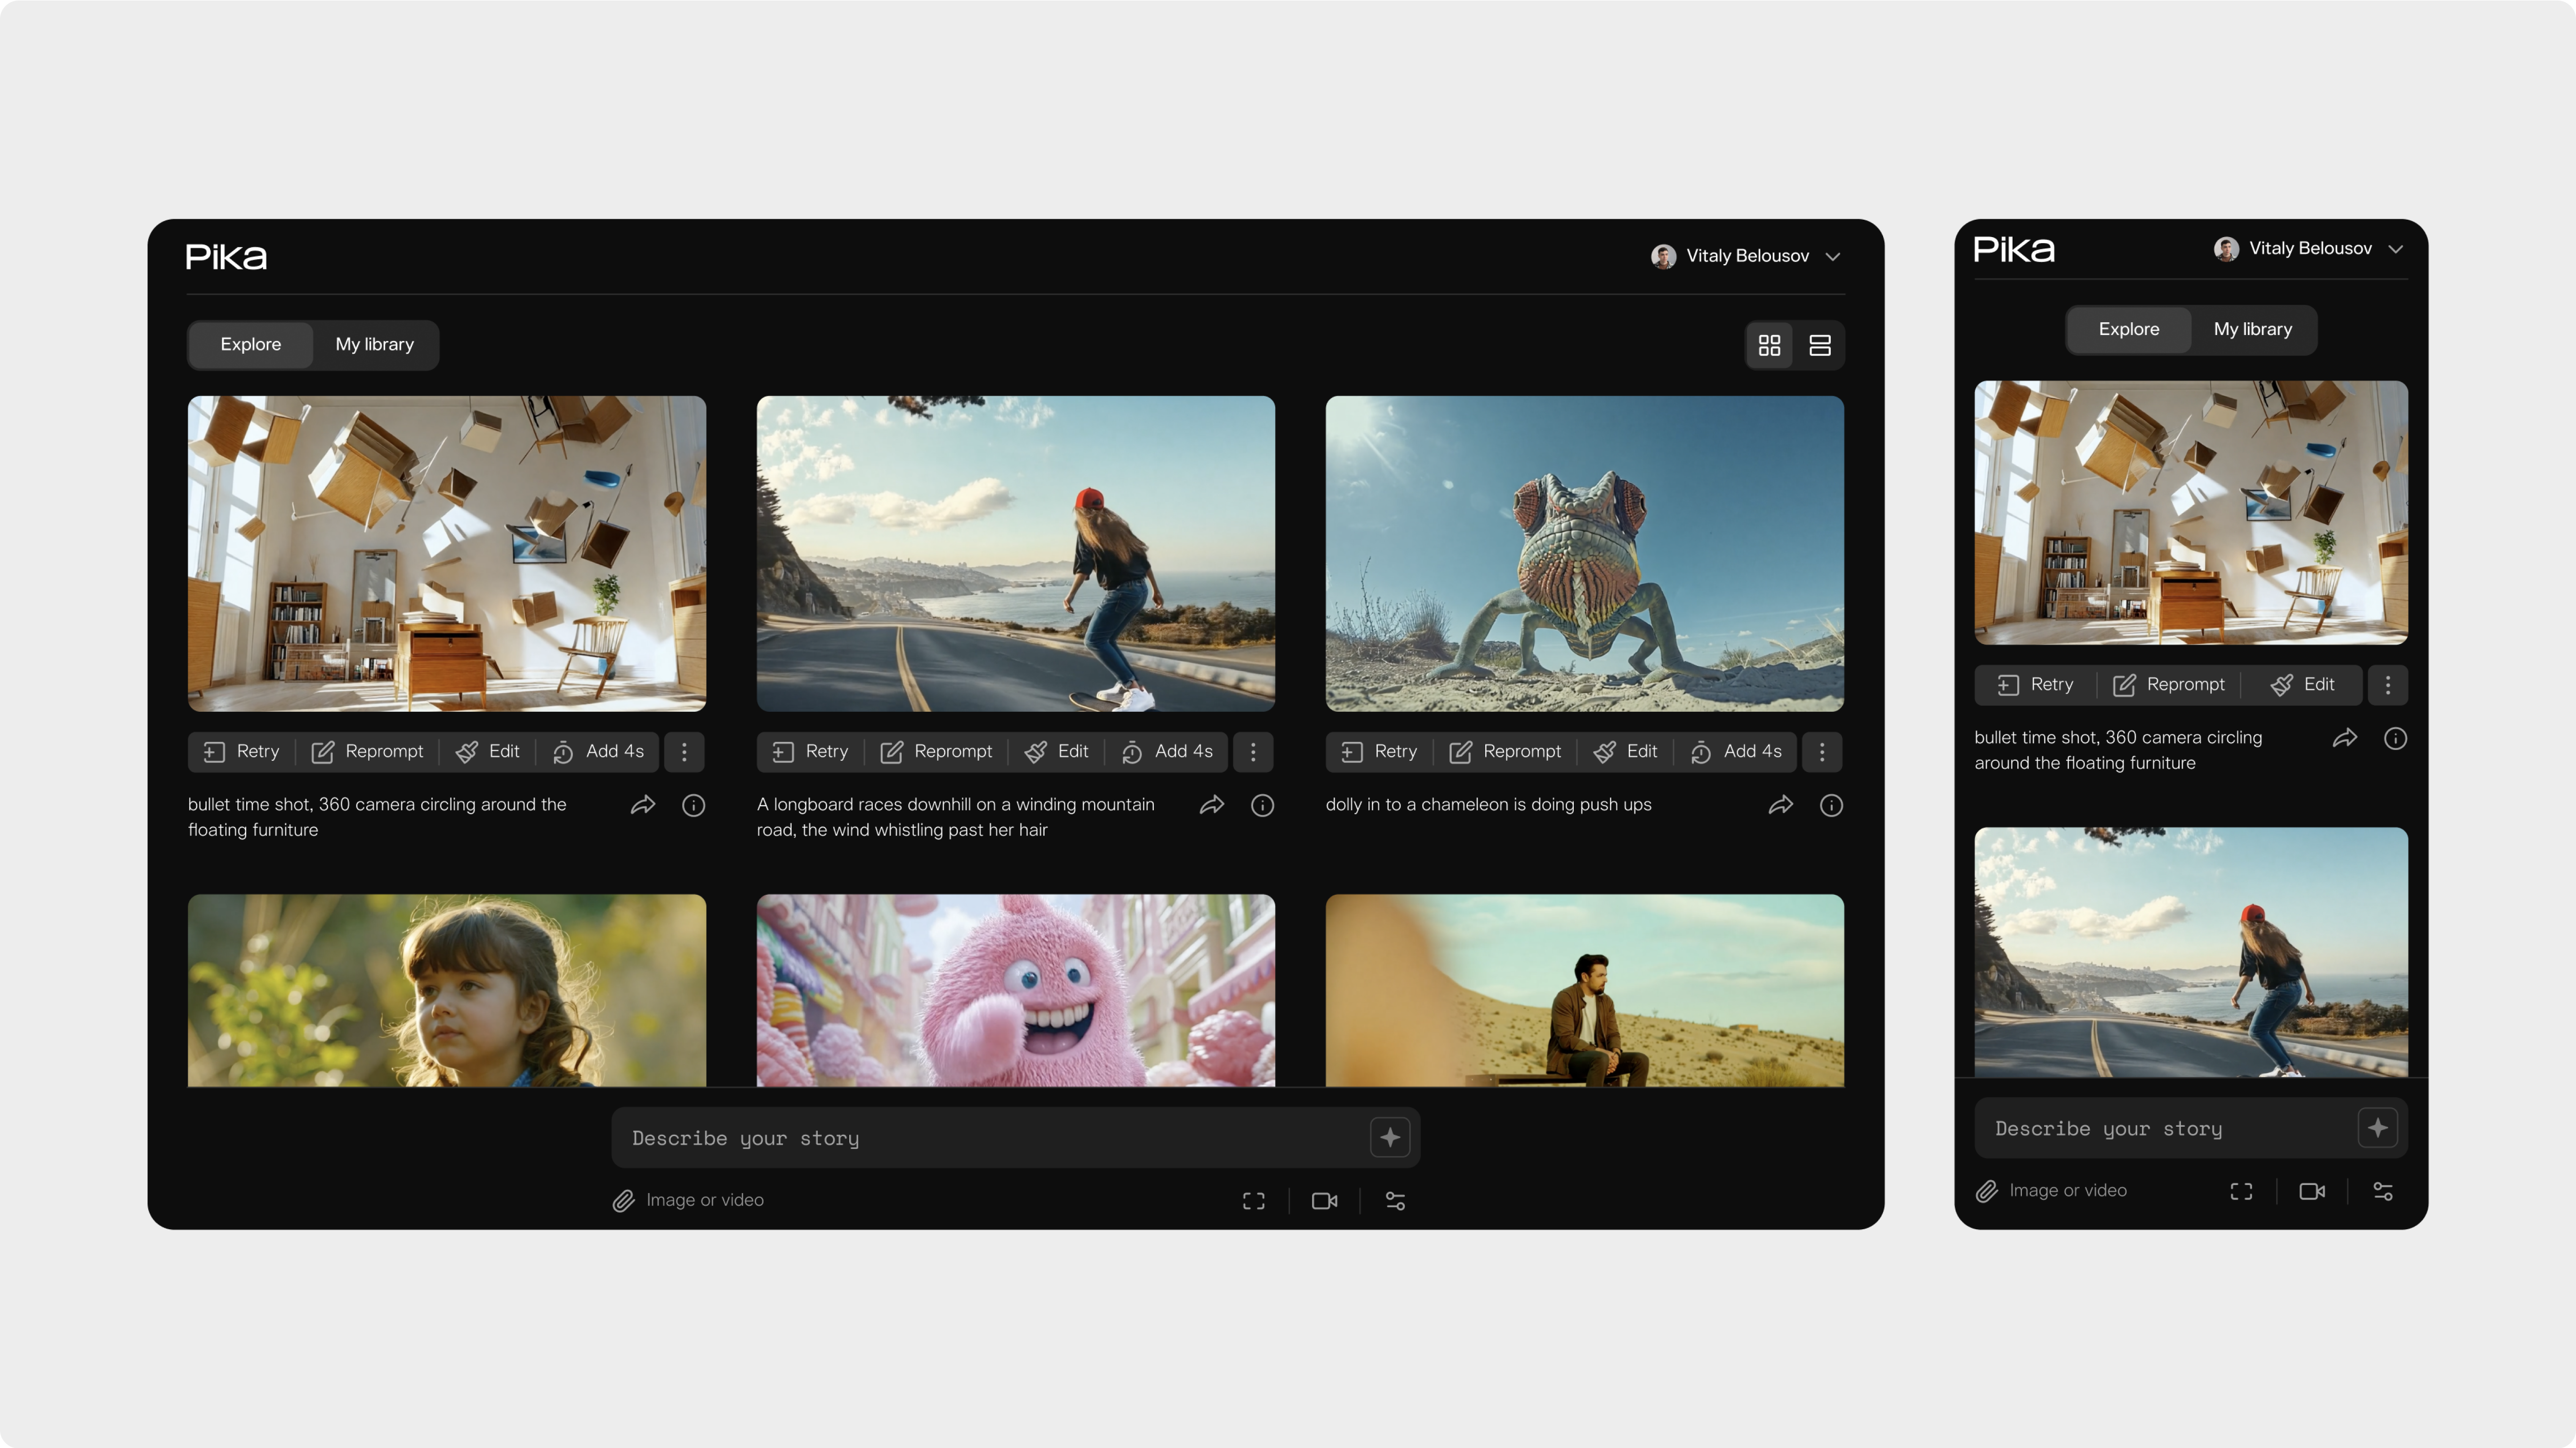Switch to grid view layout

(x=1769, y=345)
